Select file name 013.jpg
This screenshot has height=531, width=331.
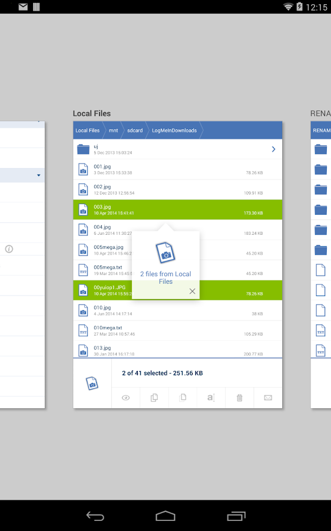[x=102, y=348]
